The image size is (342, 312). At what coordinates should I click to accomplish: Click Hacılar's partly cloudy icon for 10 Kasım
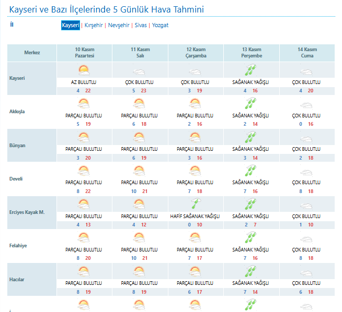[x=84, y=271]
